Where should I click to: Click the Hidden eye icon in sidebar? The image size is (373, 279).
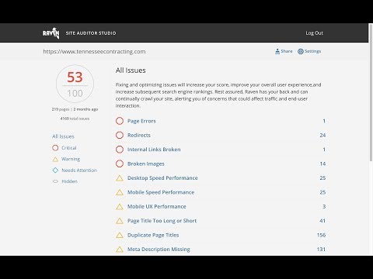pyautogui.click(x=55, y=181)
